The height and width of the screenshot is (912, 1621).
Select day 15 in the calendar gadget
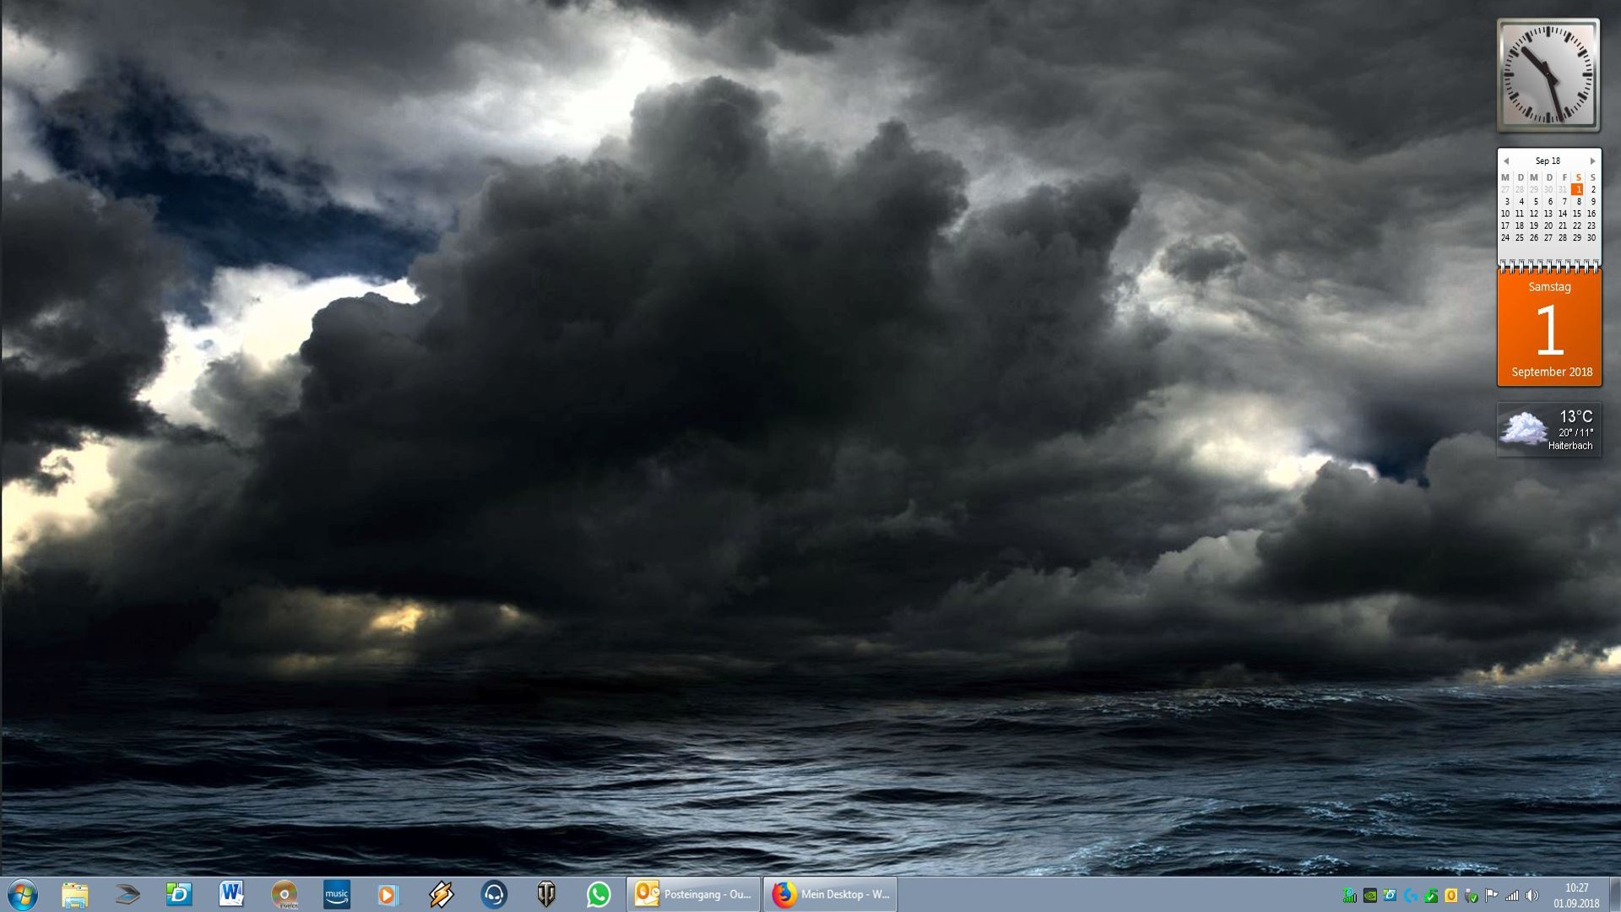pos(1577,214)
